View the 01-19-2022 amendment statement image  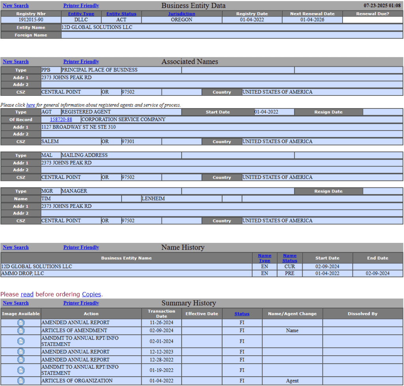pyautogui.click(x=21, y=370)
